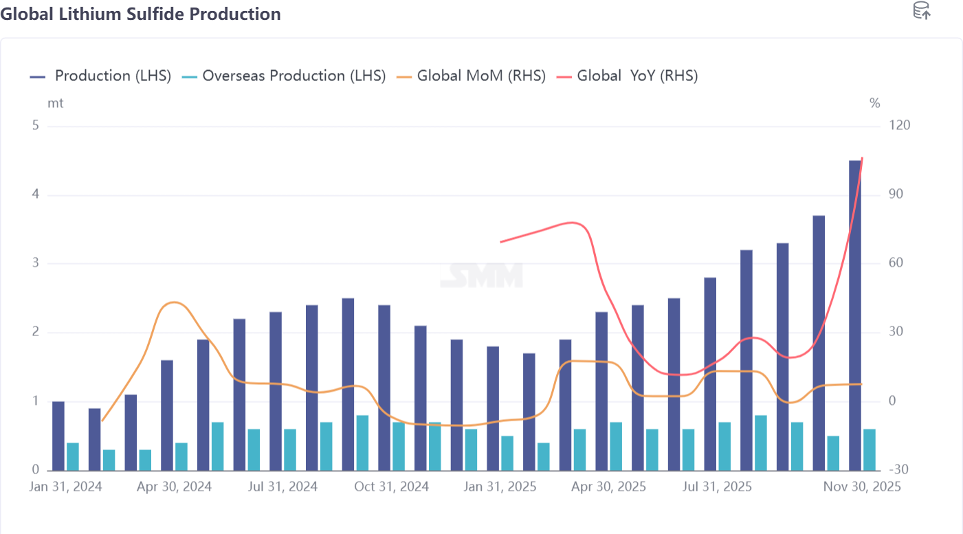Click the 'Nov 30, 2025' x-axis label
Screen dimensions: 963x534
pyautogui.click(x=863, y=487)
